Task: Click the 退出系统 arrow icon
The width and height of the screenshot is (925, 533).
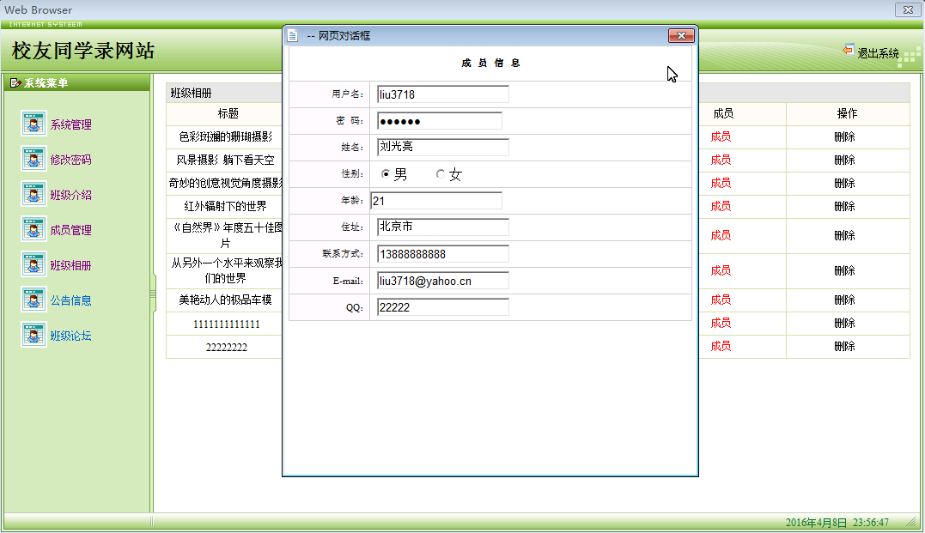Action: 849,51
